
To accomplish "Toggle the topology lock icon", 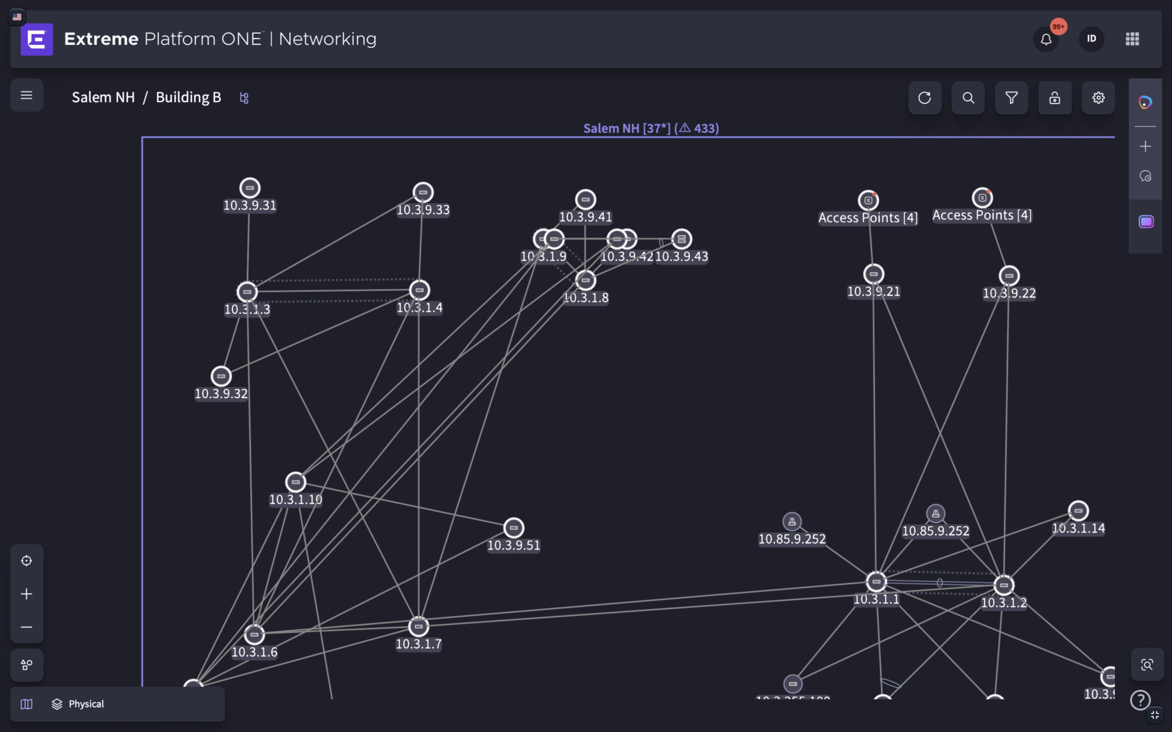I will point(1055,98).
